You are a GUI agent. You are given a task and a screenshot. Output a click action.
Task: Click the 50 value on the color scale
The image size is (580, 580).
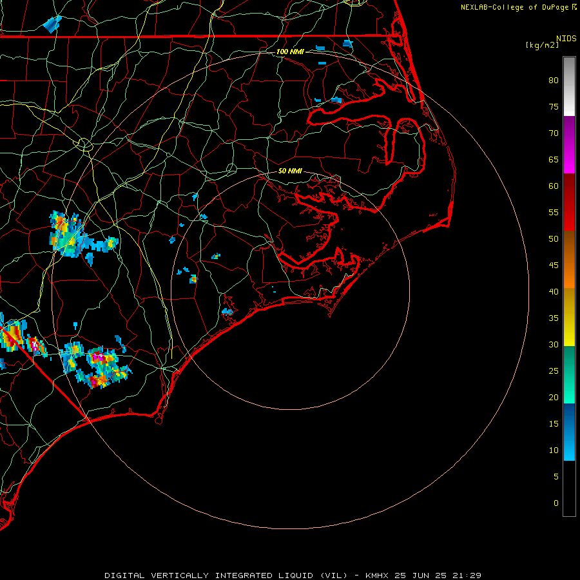[554, 239]
